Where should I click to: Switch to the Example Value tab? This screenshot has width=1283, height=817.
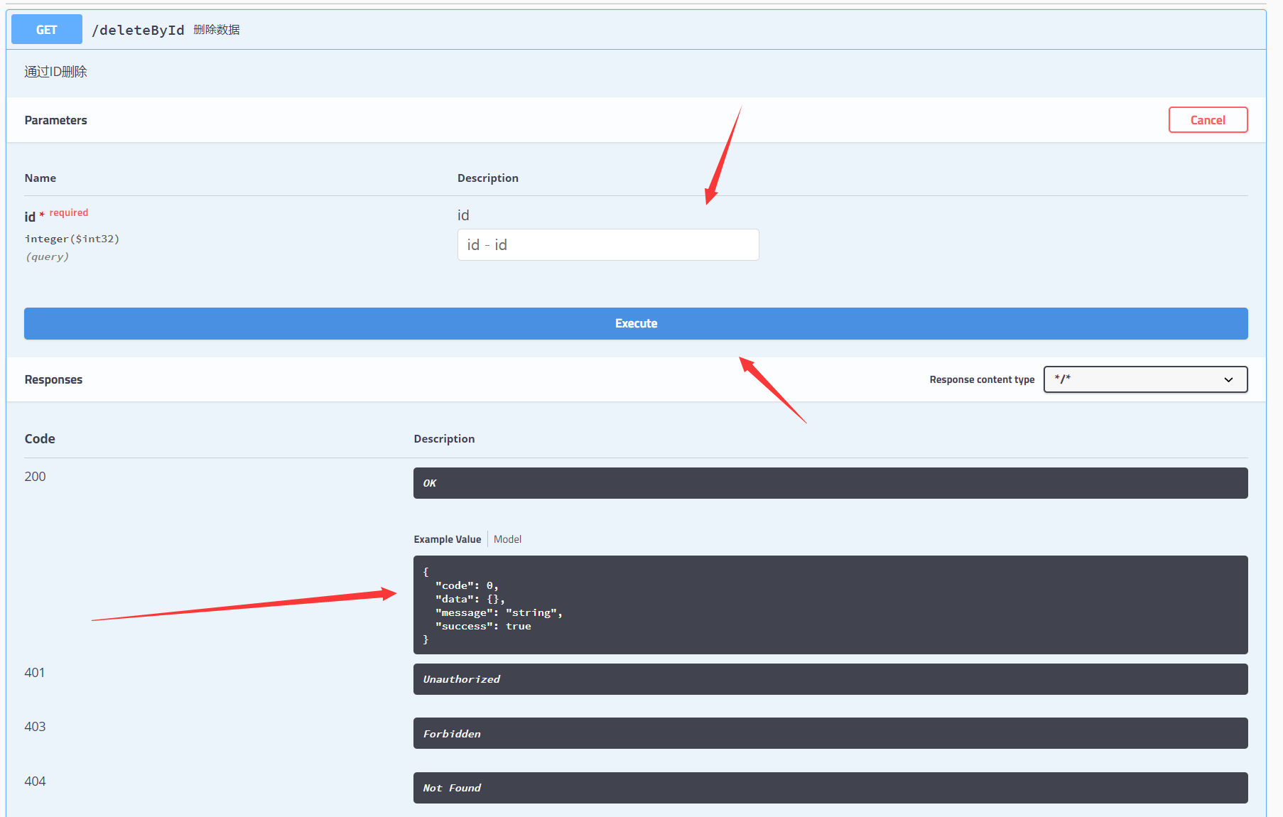tap(447, 539)
